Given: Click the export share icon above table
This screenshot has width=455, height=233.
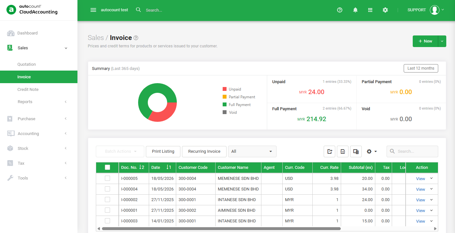Looking at the screenshot, I should tap(329, 151).
